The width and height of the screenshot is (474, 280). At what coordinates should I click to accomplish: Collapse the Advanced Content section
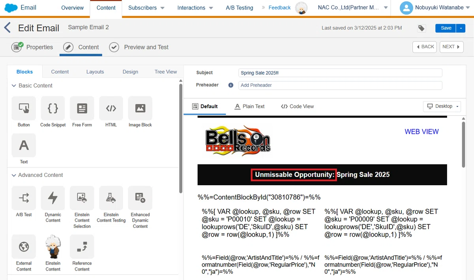tap(14, 175)
